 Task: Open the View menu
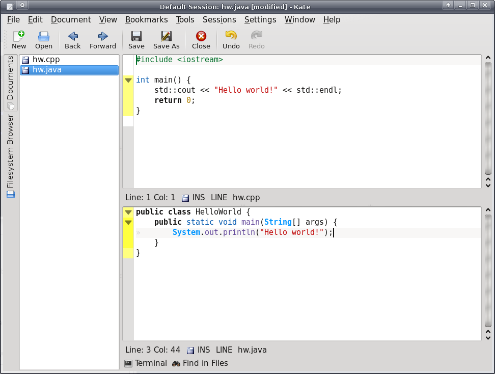108,19
